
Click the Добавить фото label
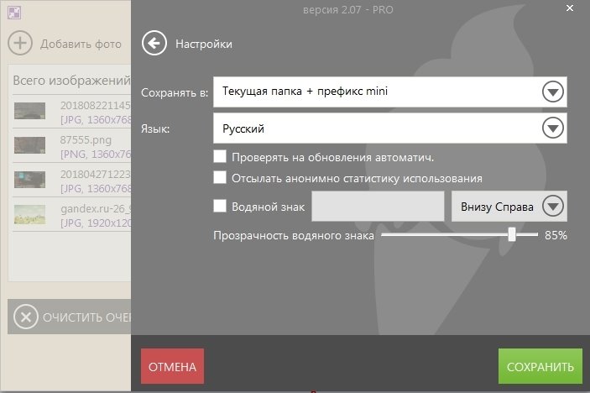point(81,44)
